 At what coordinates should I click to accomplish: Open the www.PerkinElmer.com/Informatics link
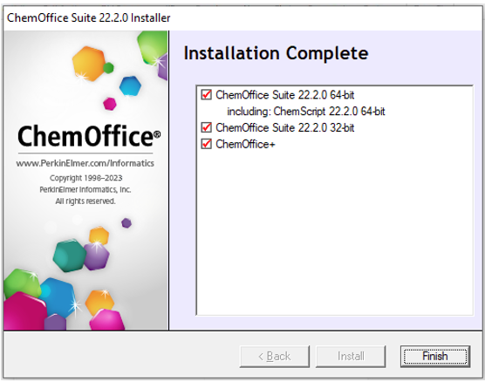(x=85, y=163)
